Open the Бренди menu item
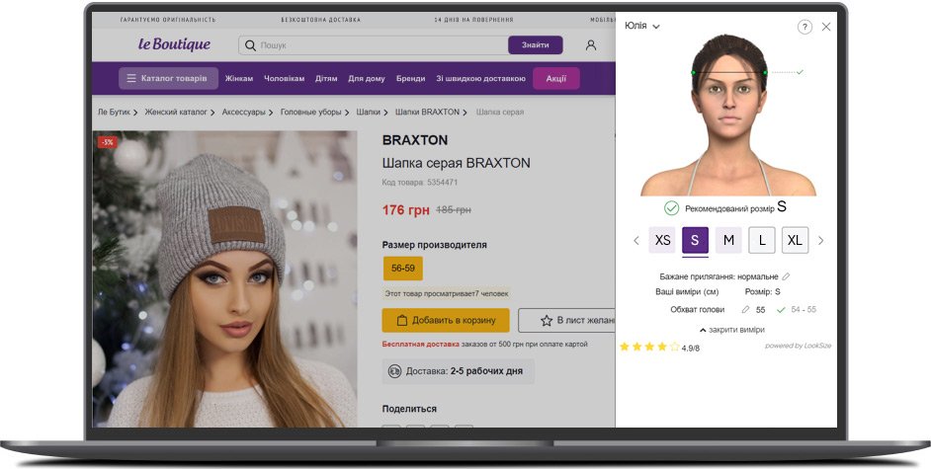Image resolution: width=931 pixels, height=469 pixels. (x=410, y=78)
